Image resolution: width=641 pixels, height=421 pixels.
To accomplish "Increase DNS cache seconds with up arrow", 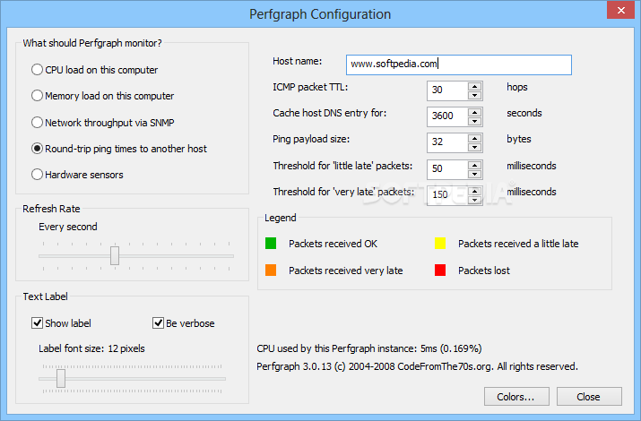I will tap(474, 112).
